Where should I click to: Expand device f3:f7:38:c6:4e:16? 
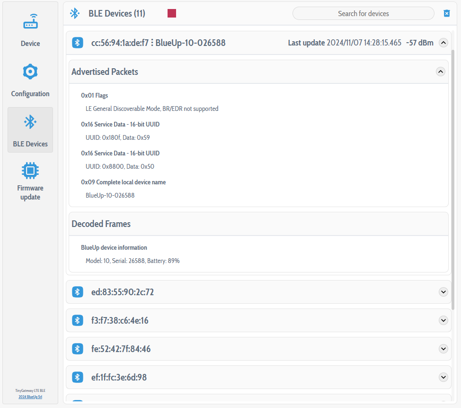(443, 320)
